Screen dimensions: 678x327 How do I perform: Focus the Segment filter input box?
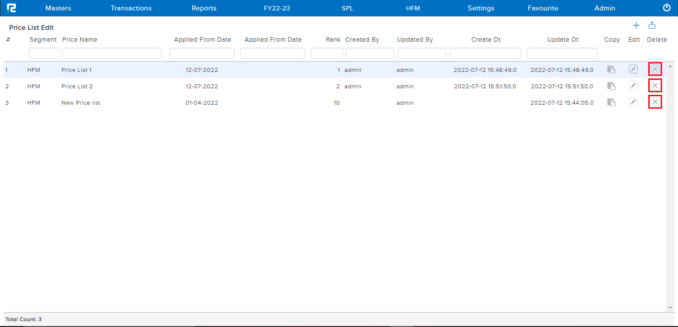pyautogui.click(x=44, y=53)
